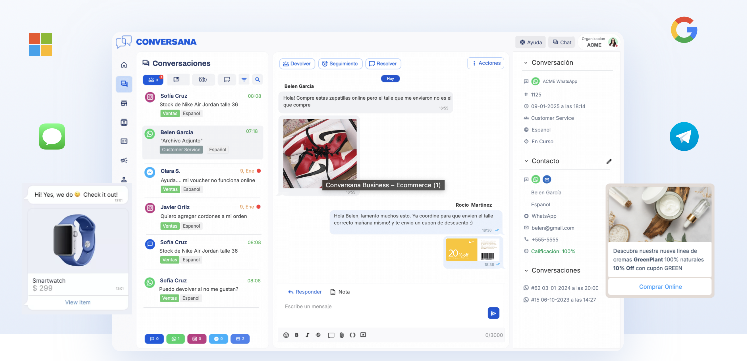Screen dimensions: 747x361
Task: Click the Devolver button
Action: click(297, 64)
